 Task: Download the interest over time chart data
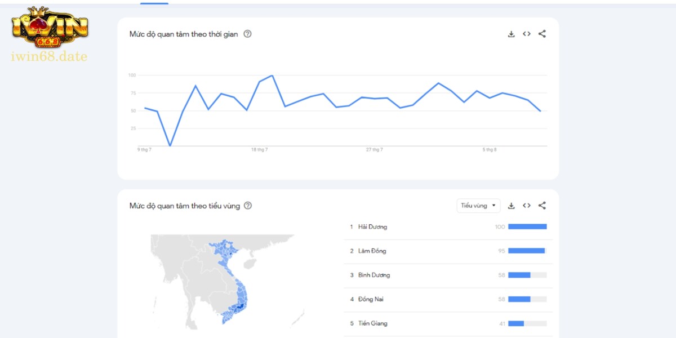coord(512,34)
